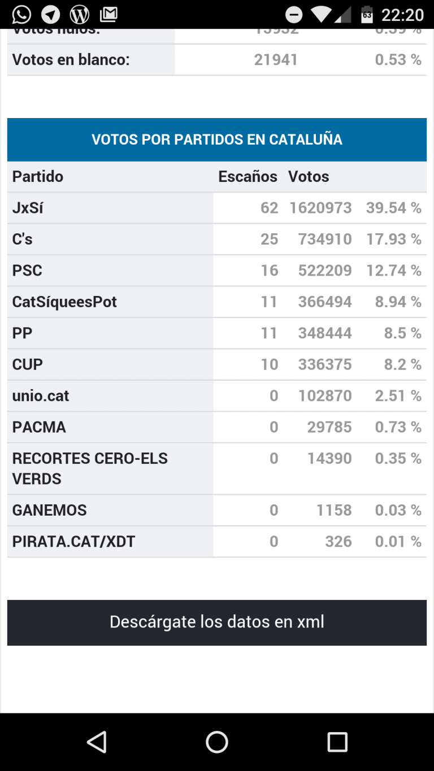Viewport: 434px width, 771px height.
Task: Tap the WhatsApp notification icon
Action: (21, 14)
